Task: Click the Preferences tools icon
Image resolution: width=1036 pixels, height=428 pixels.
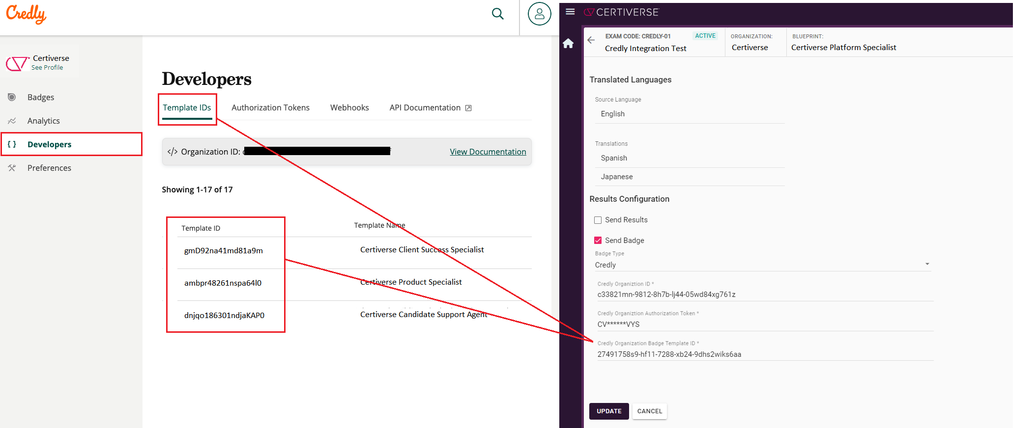Action: tap(12, 168)
